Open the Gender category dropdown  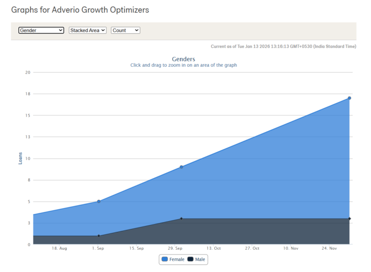tap(41, 30)
